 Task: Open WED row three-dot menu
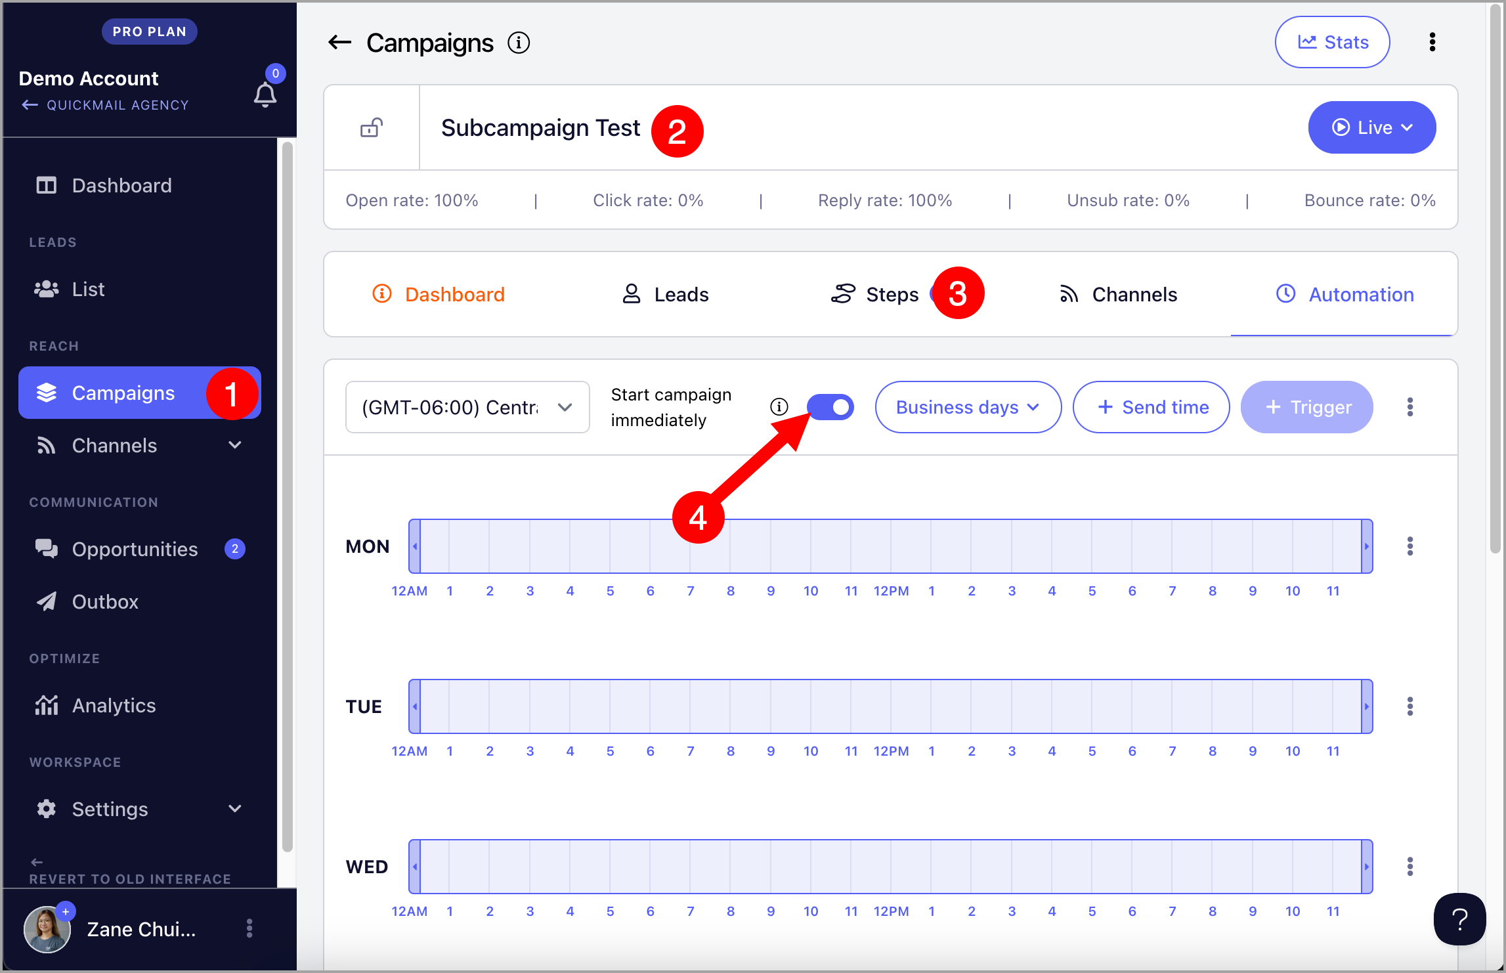pos(1409,867)
